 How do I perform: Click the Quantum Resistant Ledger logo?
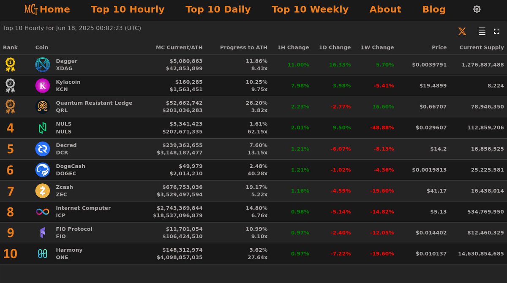[43, 106]
